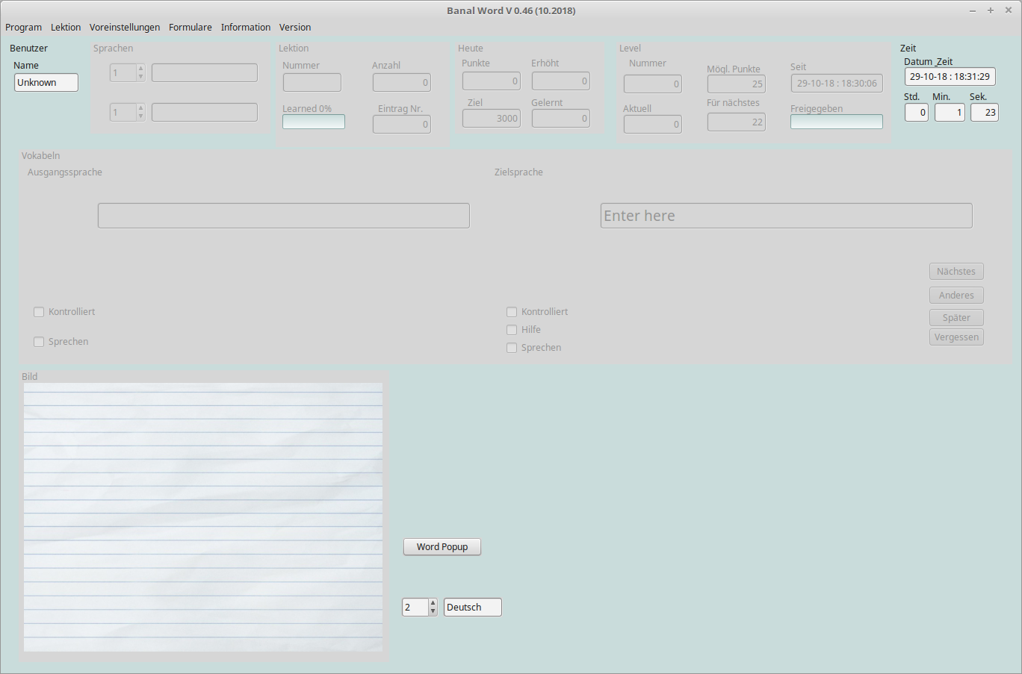Viewport: 1022px width, 674px height.
Task: Click the Learned 0% progress bar
Action: pyautogui.click(x=314, y=122)
